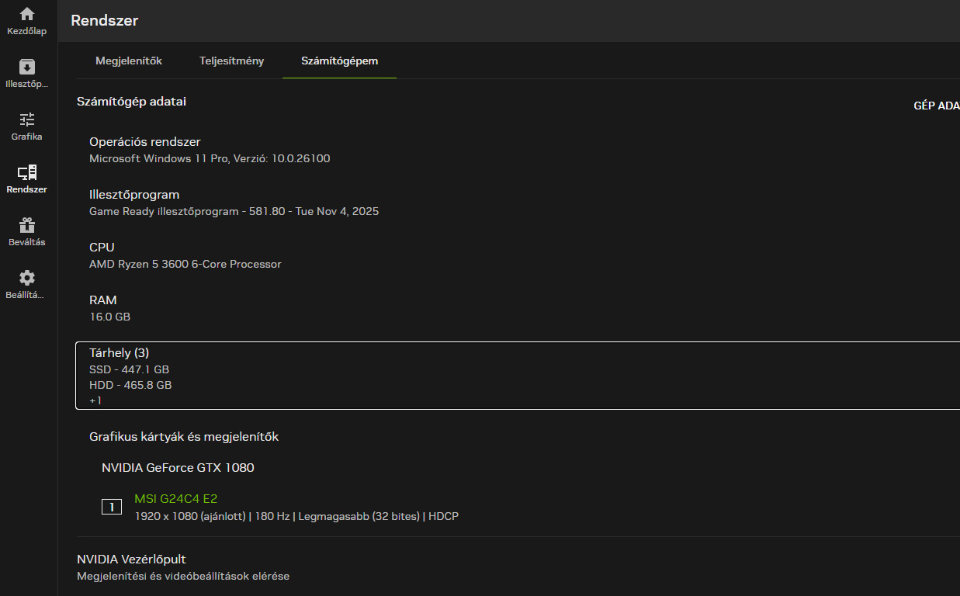Go to the Kezdőlap home icon
Image resolution: width=960 pixels, height=596 pixels.
(x=27, y=15)
